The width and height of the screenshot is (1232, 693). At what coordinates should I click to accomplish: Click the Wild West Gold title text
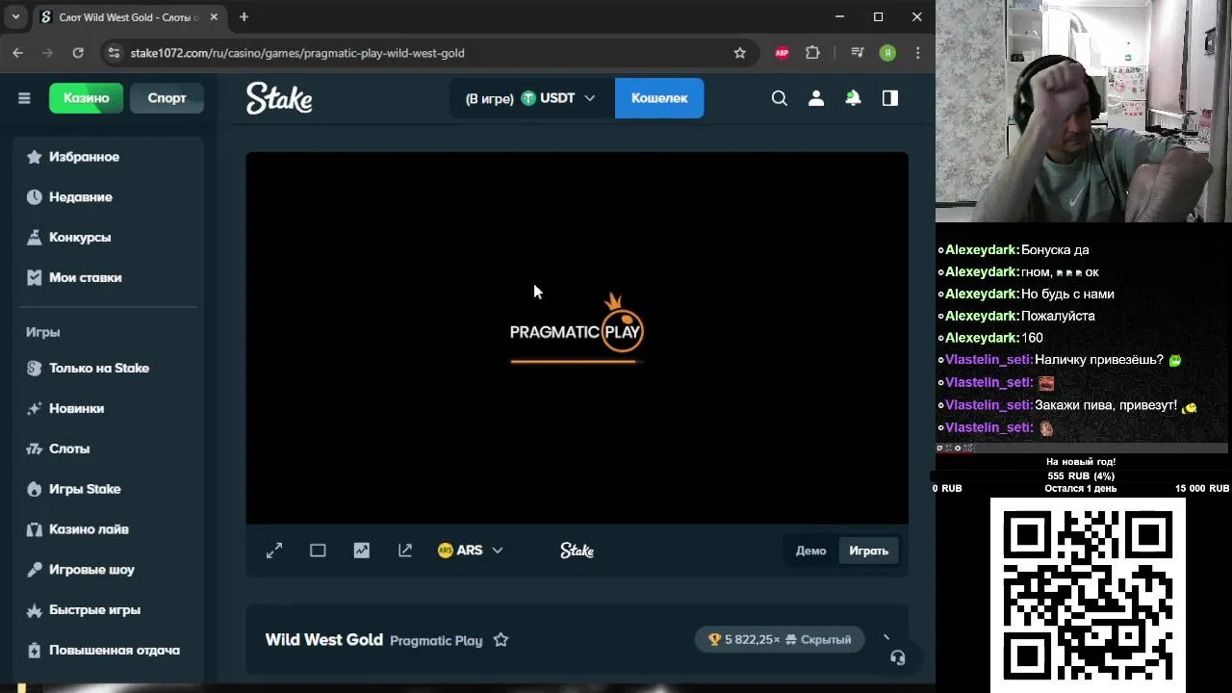pos(324,640)
